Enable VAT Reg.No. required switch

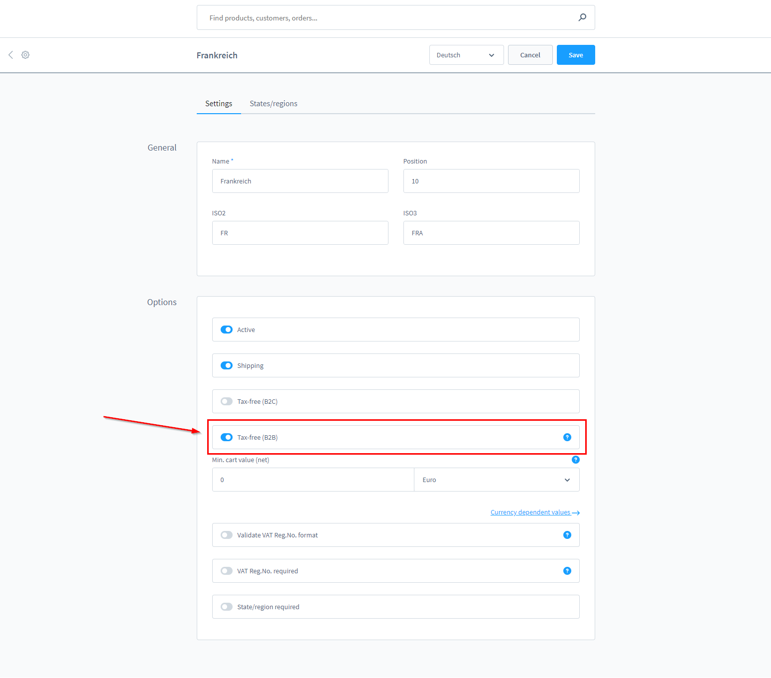[227, 571]
